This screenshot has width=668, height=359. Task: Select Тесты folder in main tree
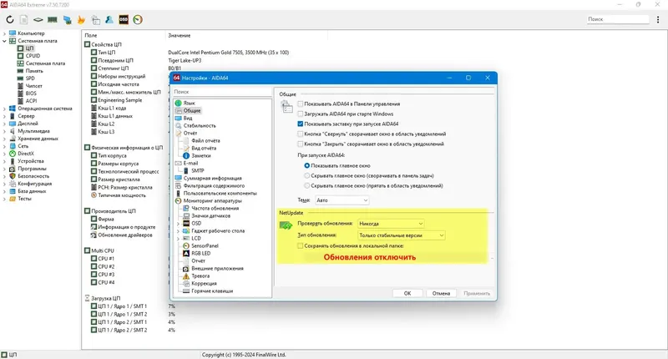click(x=24, y=199)
